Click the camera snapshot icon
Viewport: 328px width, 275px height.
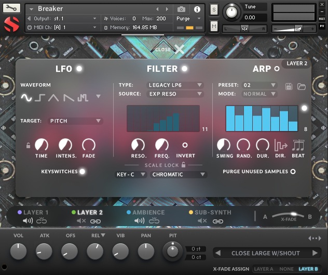pyautogui.click(x=181, y=9)
